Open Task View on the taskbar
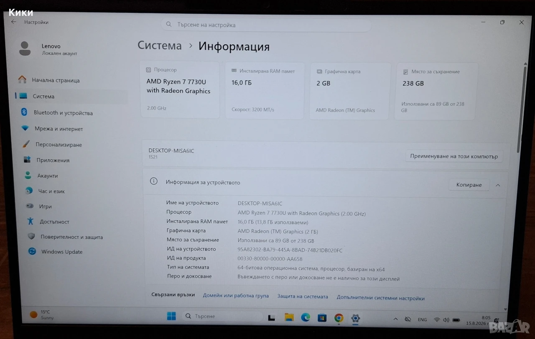The height and width of the screenshot is (339, 535). click(272, 318)
